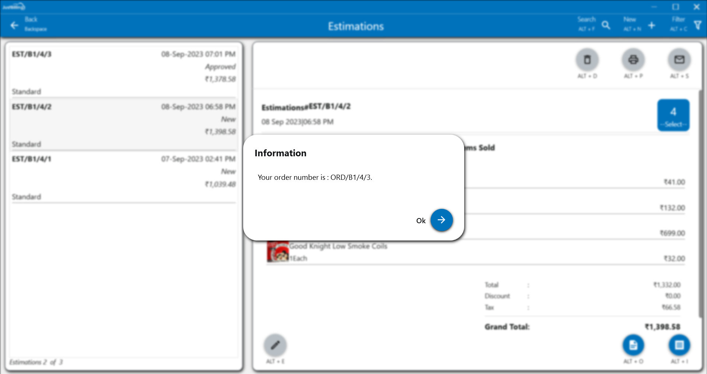The image size is (707, 374).
Task: Click the convert to order document icon
Action: pyautogui.click(x=633, y=345)
